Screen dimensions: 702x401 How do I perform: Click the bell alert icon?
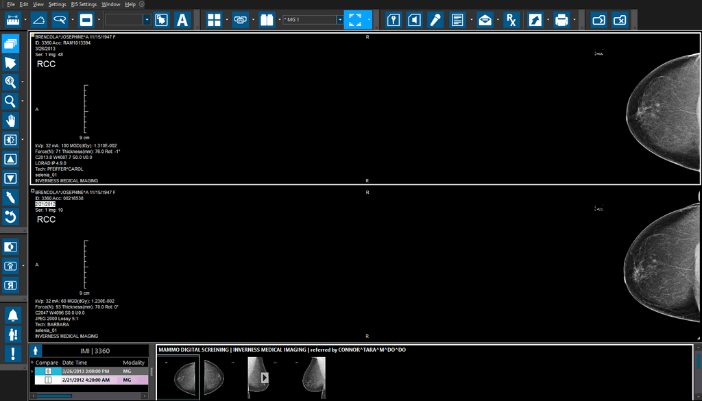(13, 315)
